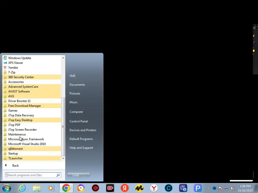This screenshot has width=258, height=193.
Task: Click the muted volume tray icon
Action: tap(233, 188)
